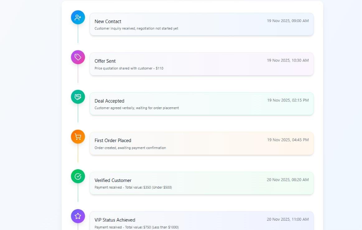Click the pink price tag icon
The image size is (362, 230).
78,57
